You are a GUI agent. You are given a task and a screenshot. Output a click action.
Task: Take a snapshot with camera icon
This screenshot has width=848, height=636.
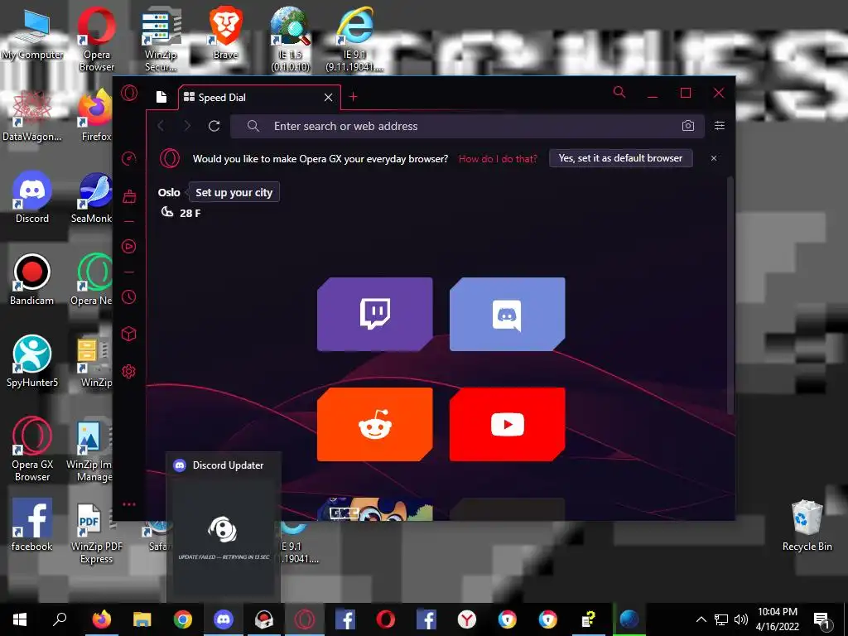[688, 126]
